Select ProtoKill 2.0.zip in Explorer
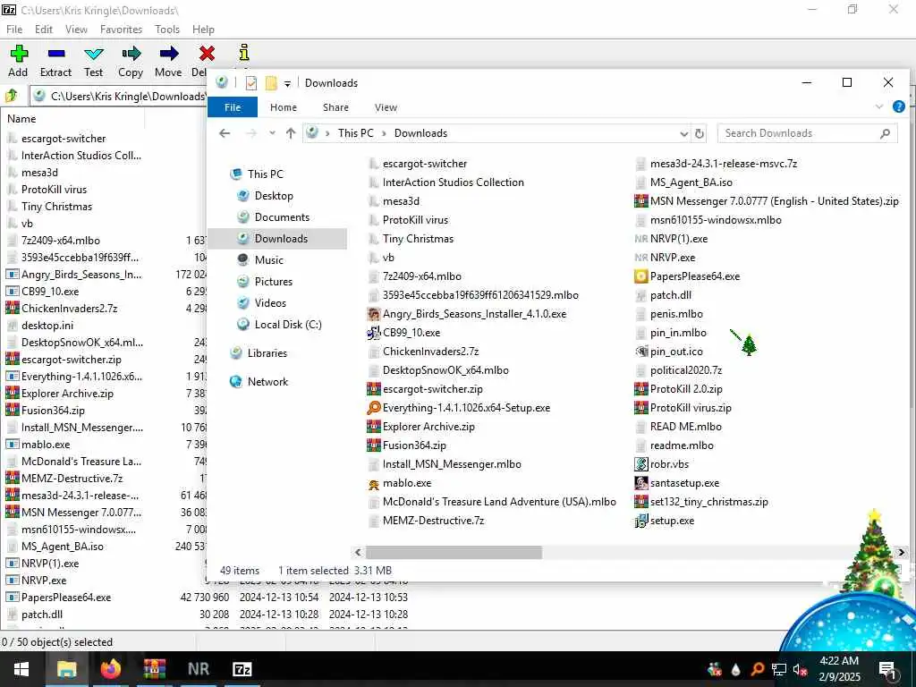This screenshot has width=916, height=687. [679, 389]
